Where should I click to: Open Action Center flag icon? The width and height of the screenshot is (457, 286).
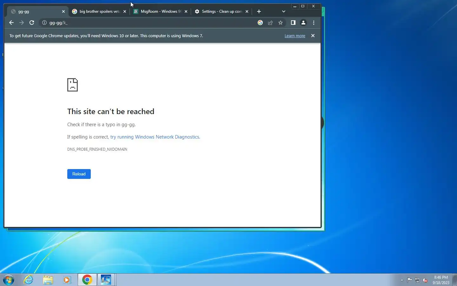click(410, 280)
